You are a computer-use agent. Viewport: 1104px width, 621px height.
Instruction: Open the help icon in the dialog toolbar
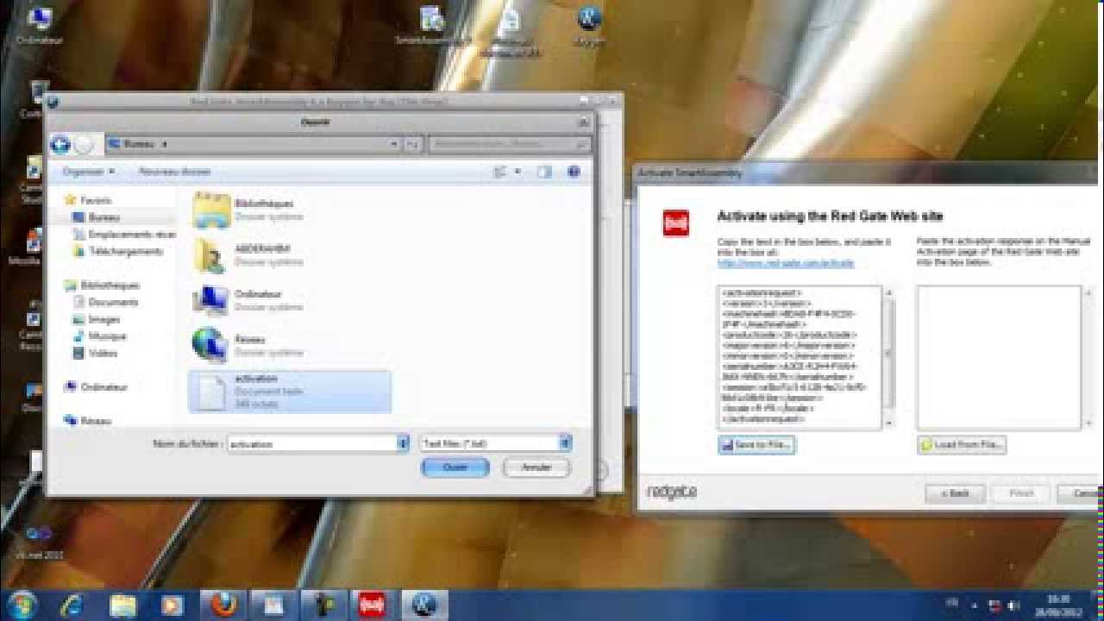[x=574, y=172]
